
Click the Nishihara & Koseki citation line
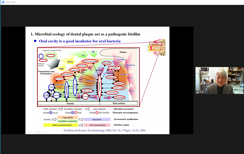[105, 130]
